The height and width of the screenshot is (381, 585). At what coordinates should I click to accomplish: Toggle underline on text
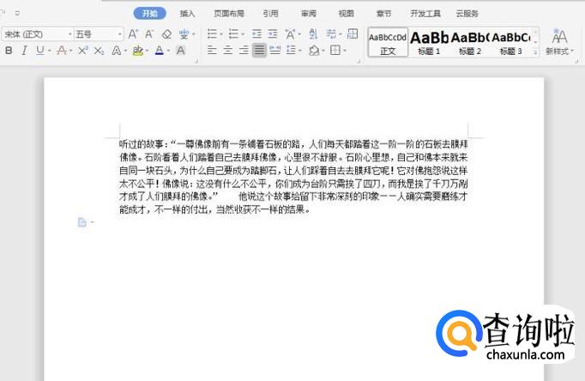(x=39, y=51)
